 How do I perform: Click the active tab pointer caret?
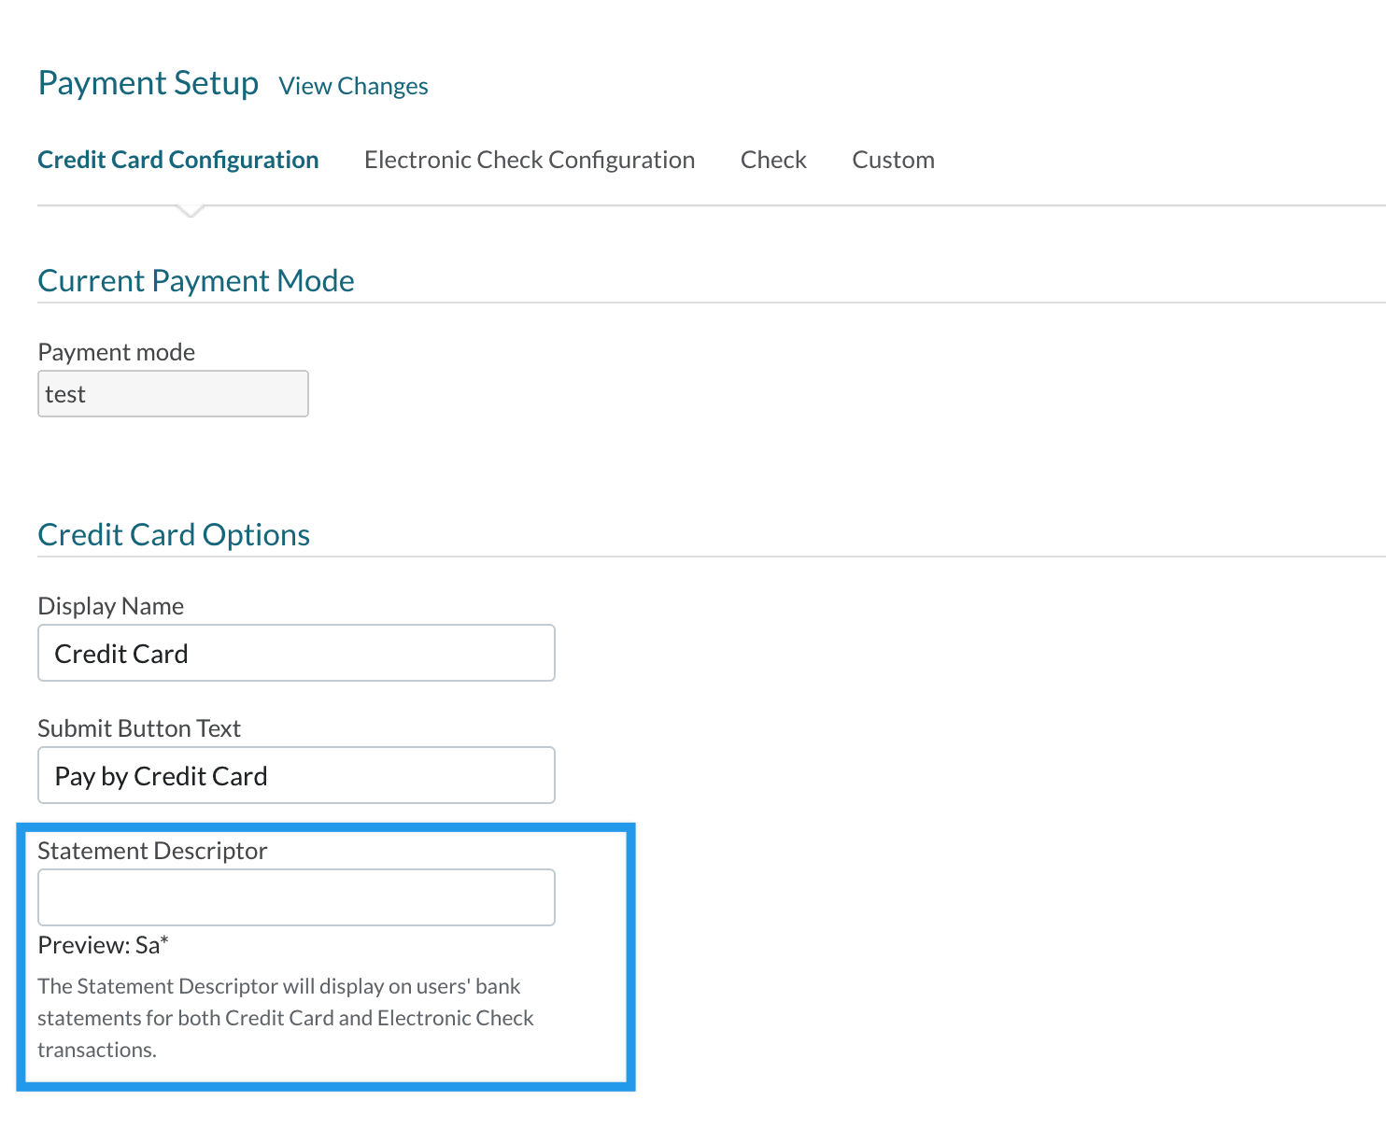pos(191,211)
